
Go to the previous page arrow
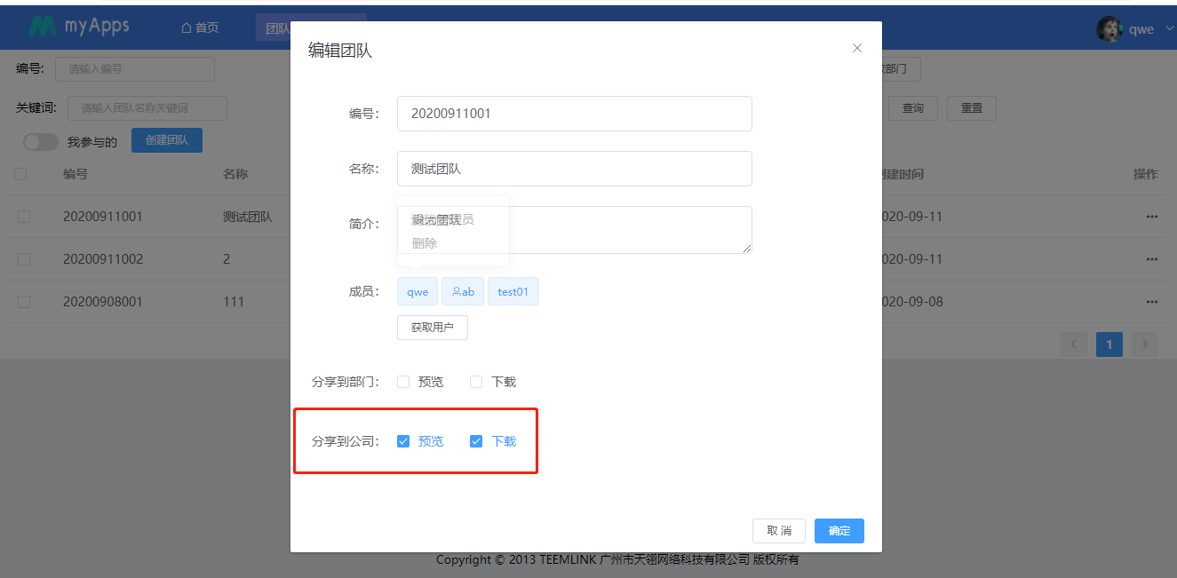tap(1074, 344)
